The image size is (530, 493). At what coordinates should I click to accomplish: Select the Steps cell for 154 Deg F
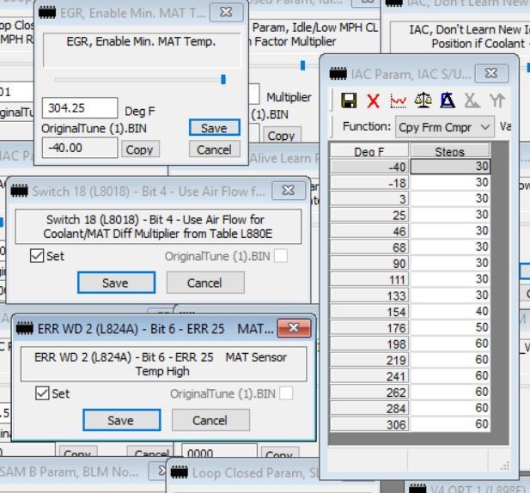click(449, 311)
